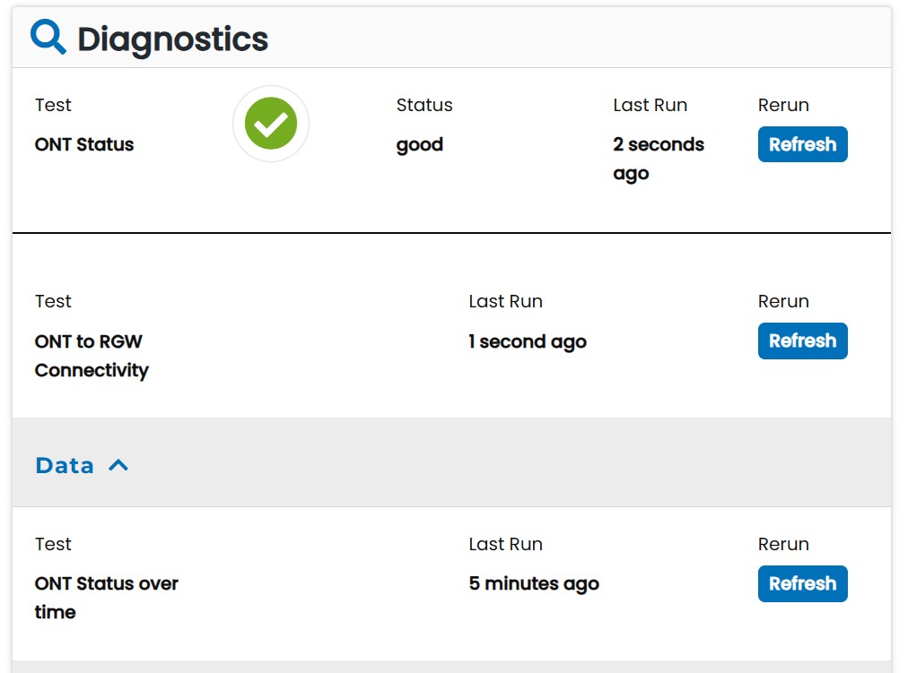
Task: Select the ONT Status over time label
Action: [106, 598]
